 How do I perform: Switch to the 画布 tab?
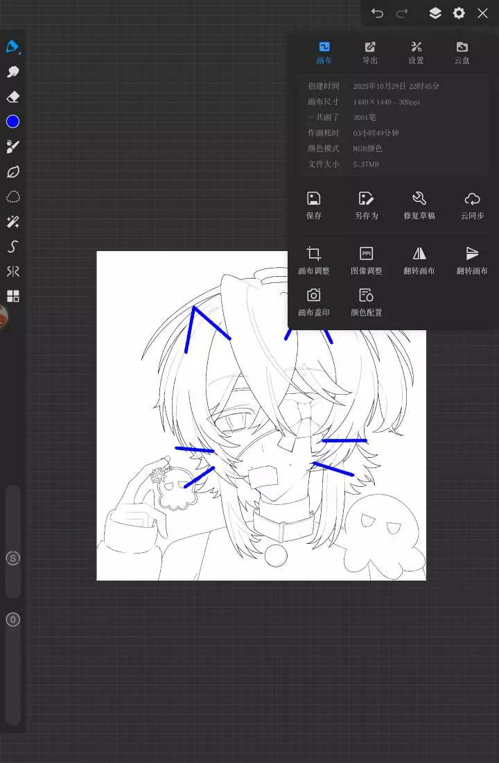coord(324,53)
